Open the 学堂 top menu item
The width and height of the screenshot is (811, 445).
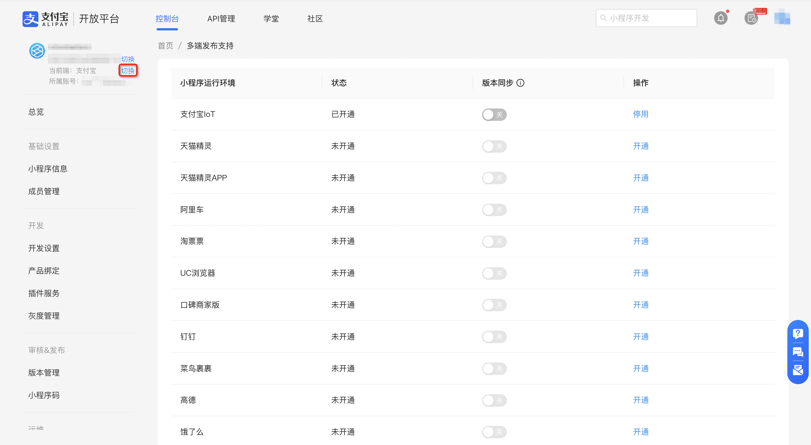[271, 19]
